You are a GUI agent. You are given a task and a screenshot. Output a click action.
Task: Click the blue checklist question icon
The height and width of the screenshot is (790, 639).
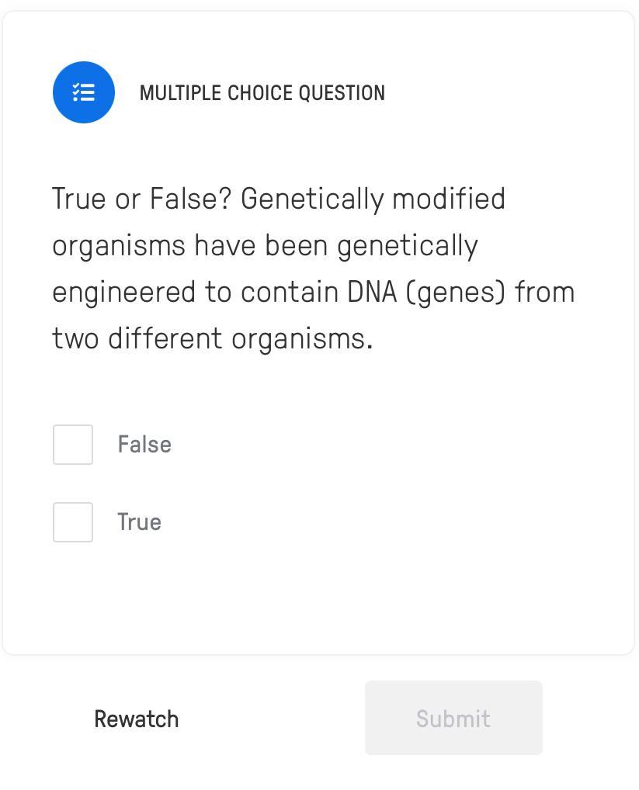84,92
